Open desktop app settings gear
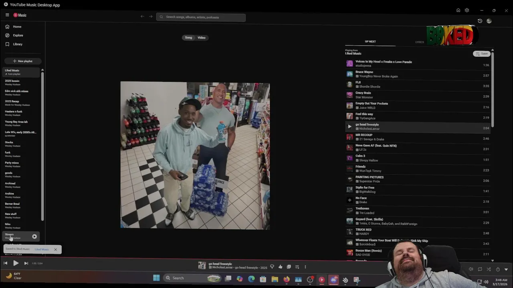513x288 pixels. click(x=467, y=10)
